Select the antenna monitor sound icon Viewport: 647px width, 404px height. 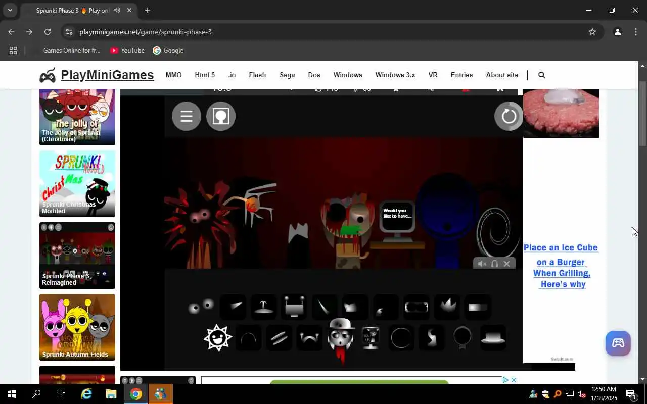click(x=294, y=307)
